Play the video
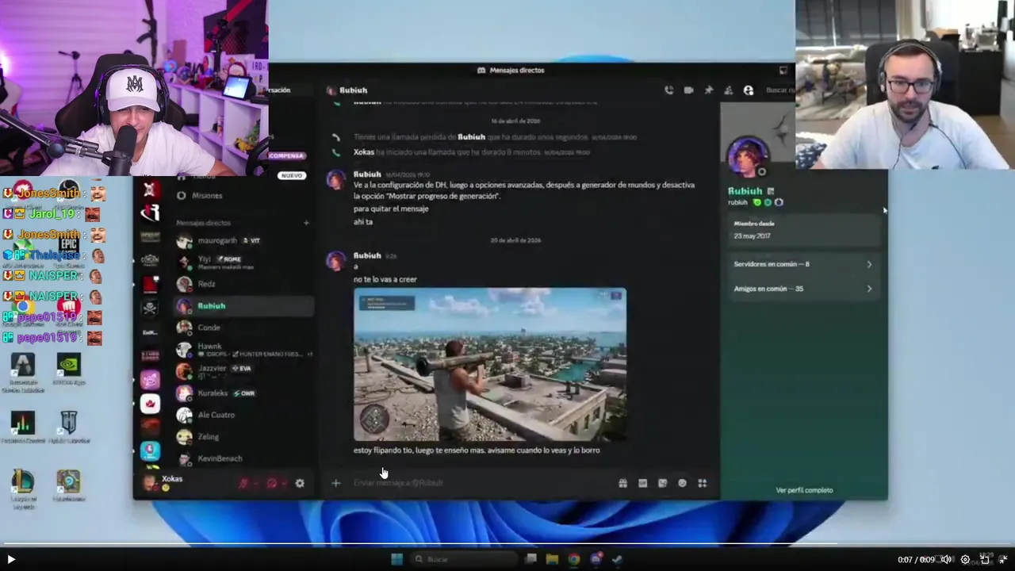The height and width of the screenshot is (571, 1015). coord(11,559)
